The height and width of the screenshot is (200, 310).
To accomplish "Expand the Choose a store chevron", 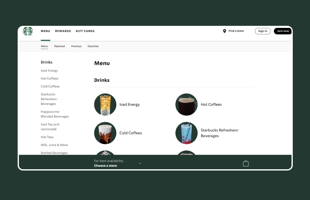I will click(x=140, y=163).
